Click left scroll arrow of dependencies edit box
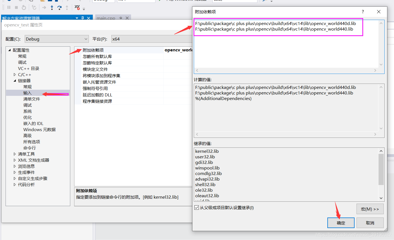 click(197, 70)
